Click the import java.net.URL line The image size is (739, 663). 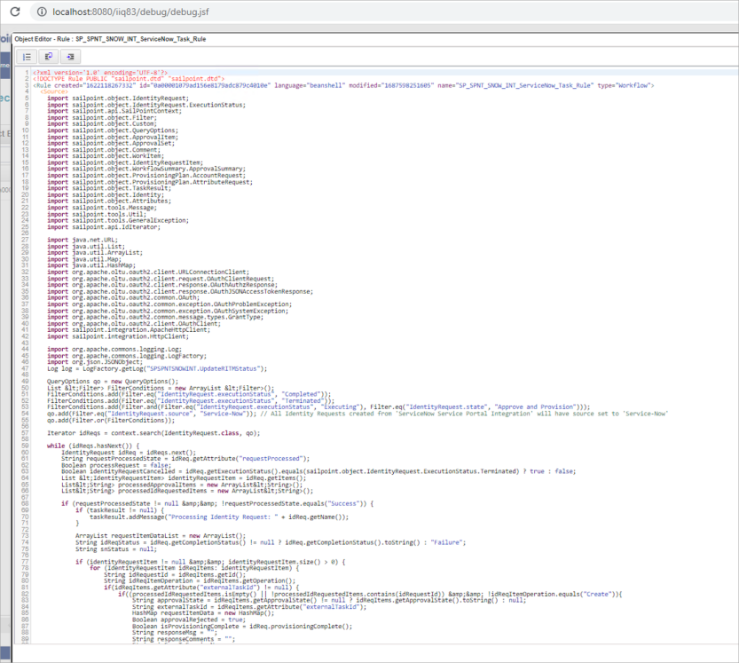point(83,240)
